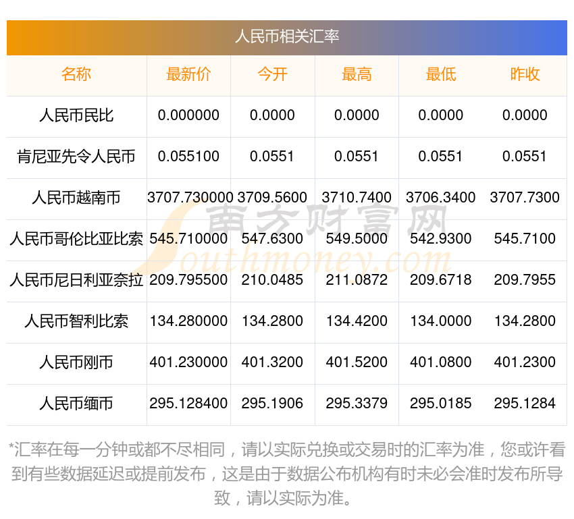The height and width of the screenshot is (519, 574).
Task: Click latest price 209.795500 value
Action: pyautogui.click(x=188, y=280)
